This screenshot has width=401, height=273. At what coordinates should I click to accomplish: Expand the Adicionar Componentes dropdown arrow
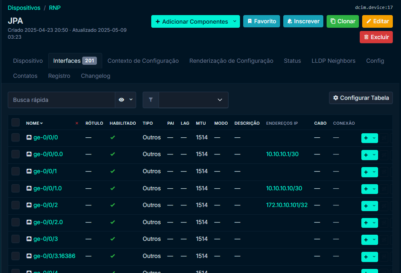234,21
